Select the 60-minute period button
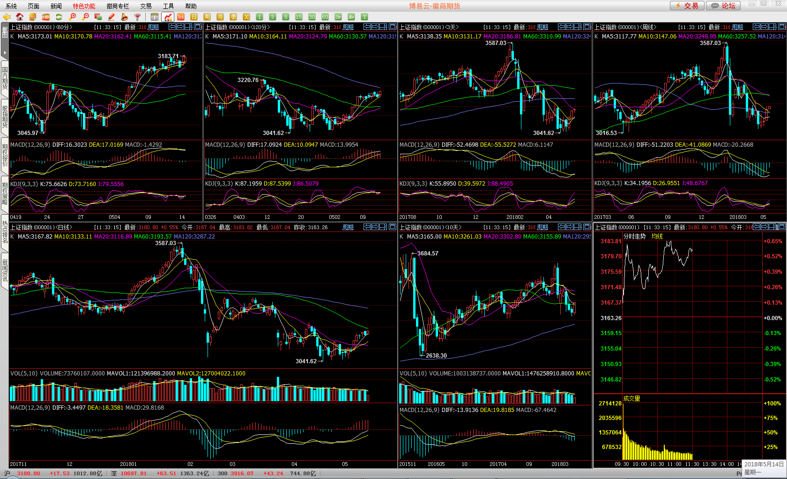 click(x=325, y=17)
